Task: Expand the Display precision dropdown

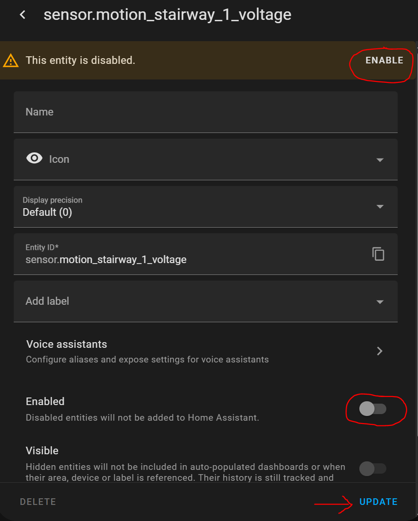Action: pyautogui.click(x=380, y=207)
